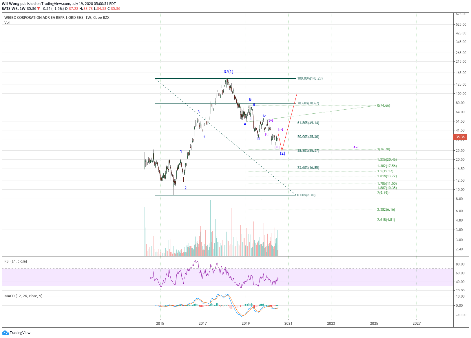Click the blue wave B label
The image size is (471, 338).
(x=250, y=99)
